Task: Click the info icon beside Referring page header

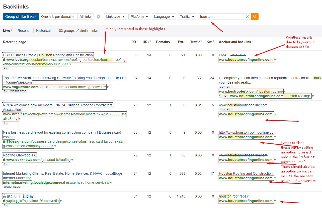Action: [27, 42]
